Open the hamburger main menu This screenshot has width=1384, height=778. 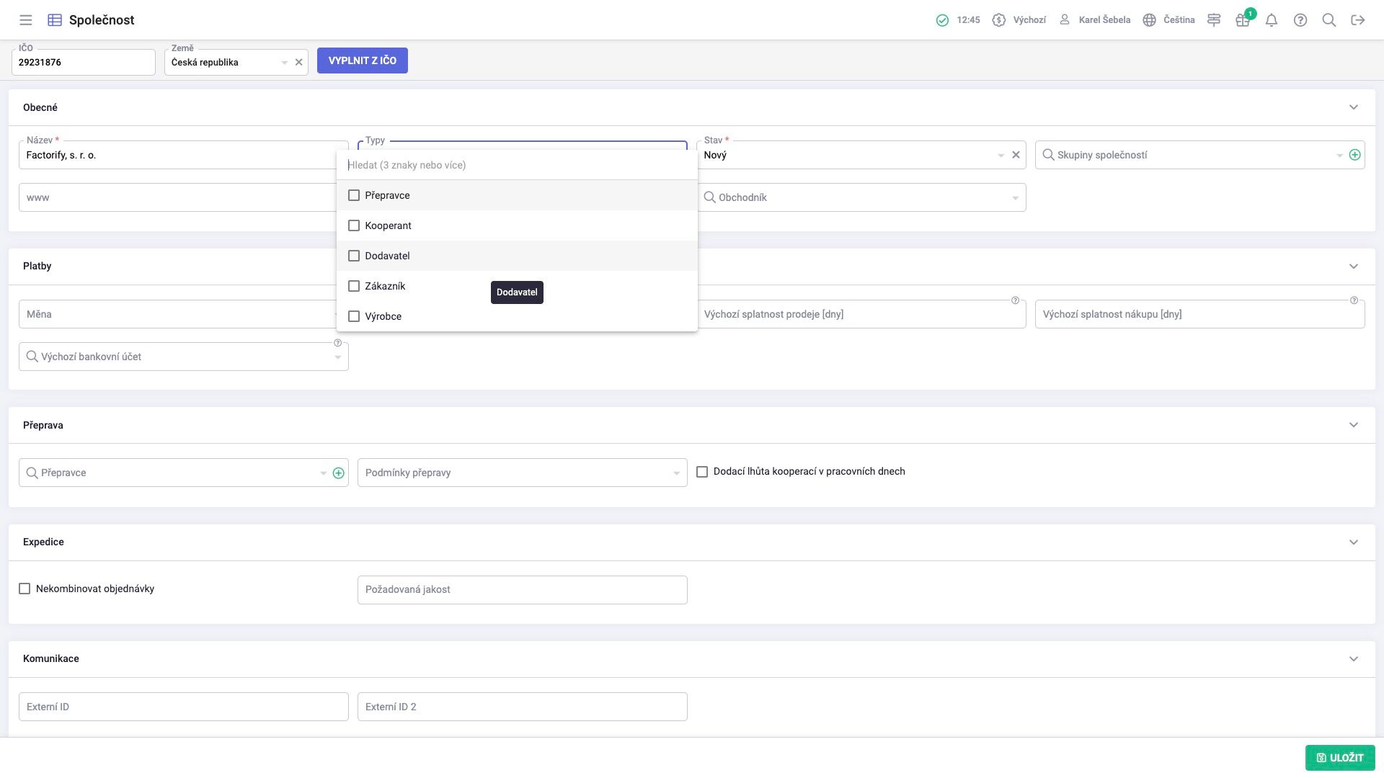pyautogui.click(x=25, y=20)
